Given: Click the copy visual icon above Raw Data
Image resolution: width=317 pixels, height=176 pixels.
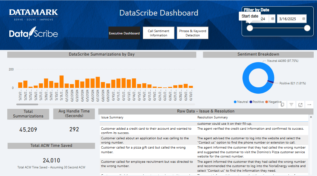Looking at the screenshot, I should [282, 105].
